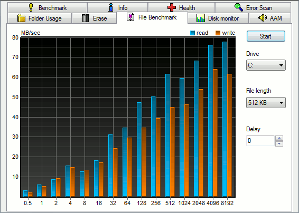Expand the File length 512 KB dropdown
The width and height of the screenshot is (299, 213).
coord(266,103)
